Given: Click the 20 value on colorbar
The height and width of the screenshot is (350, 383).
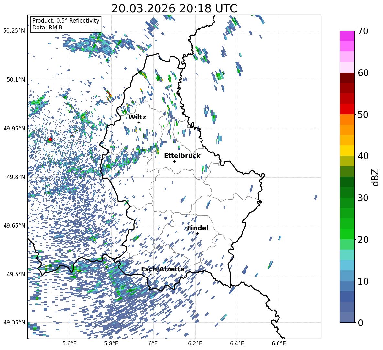Looking at the screenshot, I should coord(363,239).
